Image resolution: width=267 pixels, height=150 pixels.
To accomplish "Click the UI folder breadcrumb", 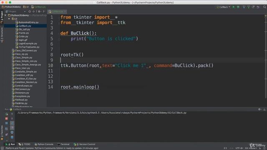I will [26, 7].
